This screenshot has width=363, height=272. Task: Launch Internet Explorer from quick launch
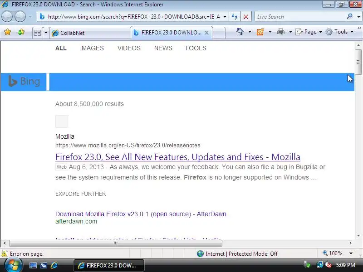pyautogui.click(x=54, y=265)
